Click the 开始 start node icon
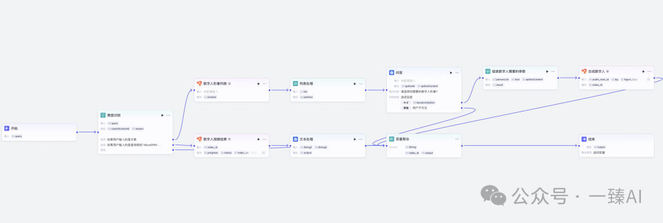 pyautogui.click(x=7, y=129)
